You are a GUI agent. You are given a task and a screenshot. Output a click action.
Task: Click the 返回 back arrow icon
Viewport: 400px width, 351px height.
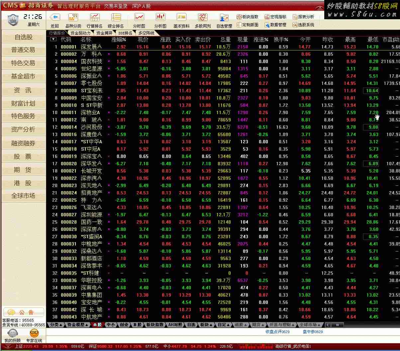54,17
